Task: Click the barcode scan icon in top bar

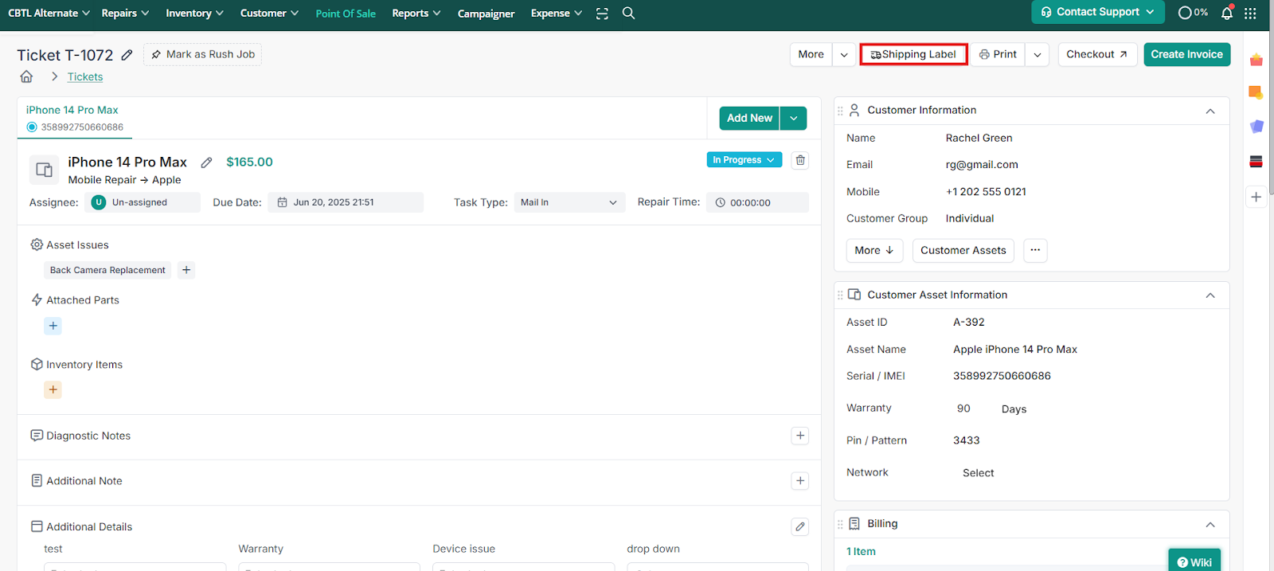Action: (x=602, y=14)
